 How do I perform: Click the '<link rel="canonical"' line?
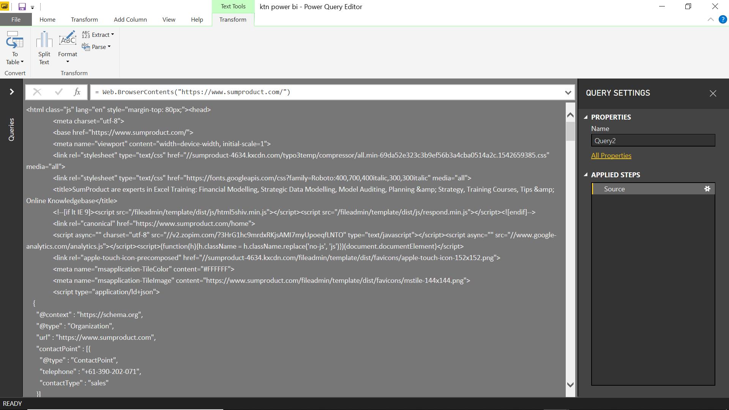click(x=154, y=224)
